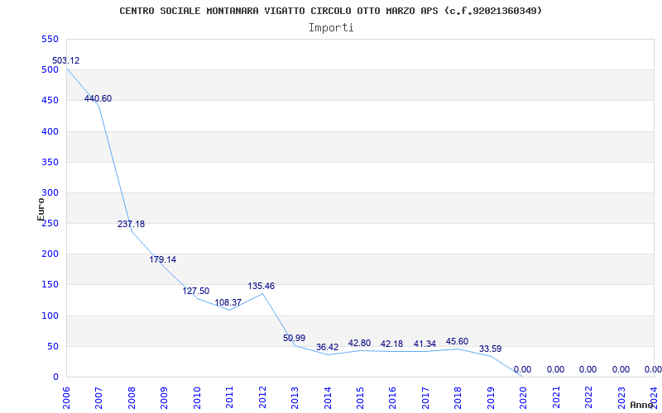
Task: Select the x-axis year 2021
Action: pyautogui.click(x=556, y=397)
